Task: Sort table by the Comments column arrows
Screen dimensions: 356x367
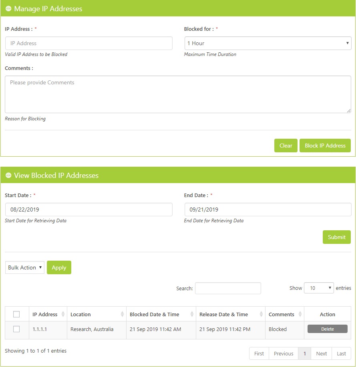Action: pos(300,314)
